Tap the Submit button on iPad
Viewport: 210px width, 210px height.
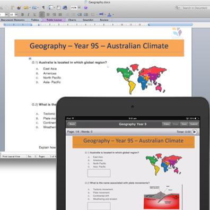(194, 124)
